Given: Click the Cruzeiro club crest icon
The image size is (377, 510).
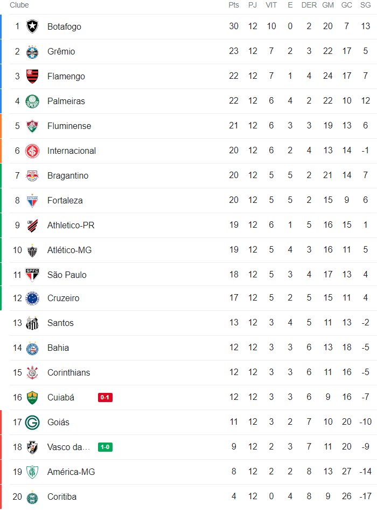Looking at the screenshot, I should pyautogui.click(x=32, y=298).
